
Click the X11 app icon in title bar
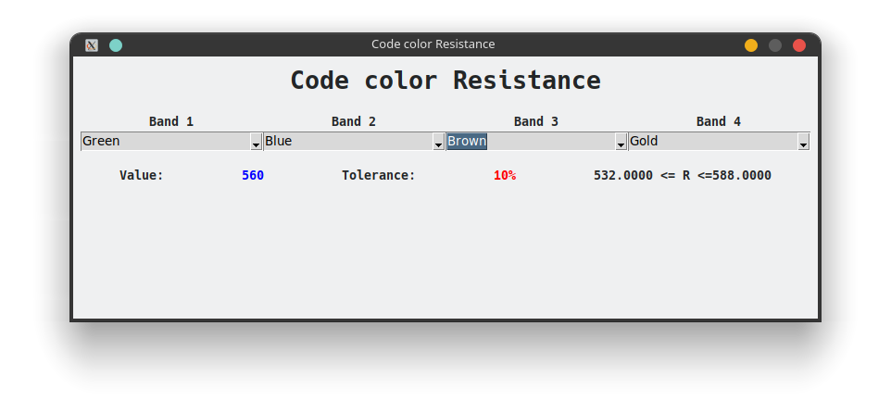92,45
